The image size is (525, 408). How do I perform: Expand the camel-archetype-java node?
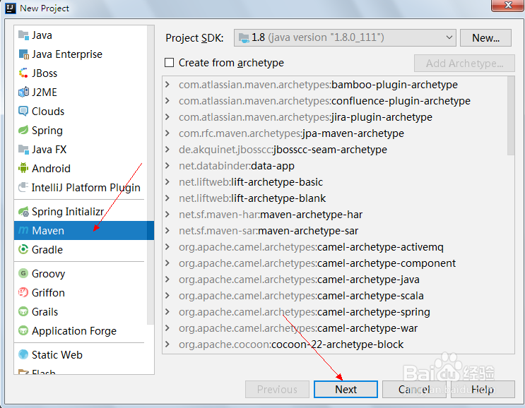(167, 280)
